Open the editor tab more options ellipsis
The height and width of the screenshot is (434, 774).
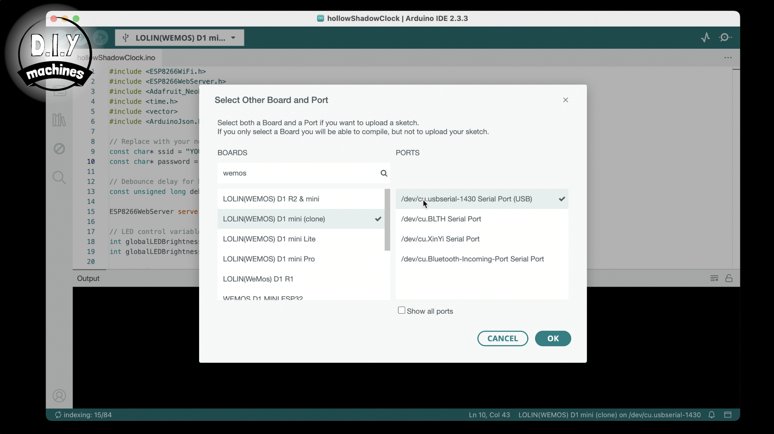tap(728, 58)
